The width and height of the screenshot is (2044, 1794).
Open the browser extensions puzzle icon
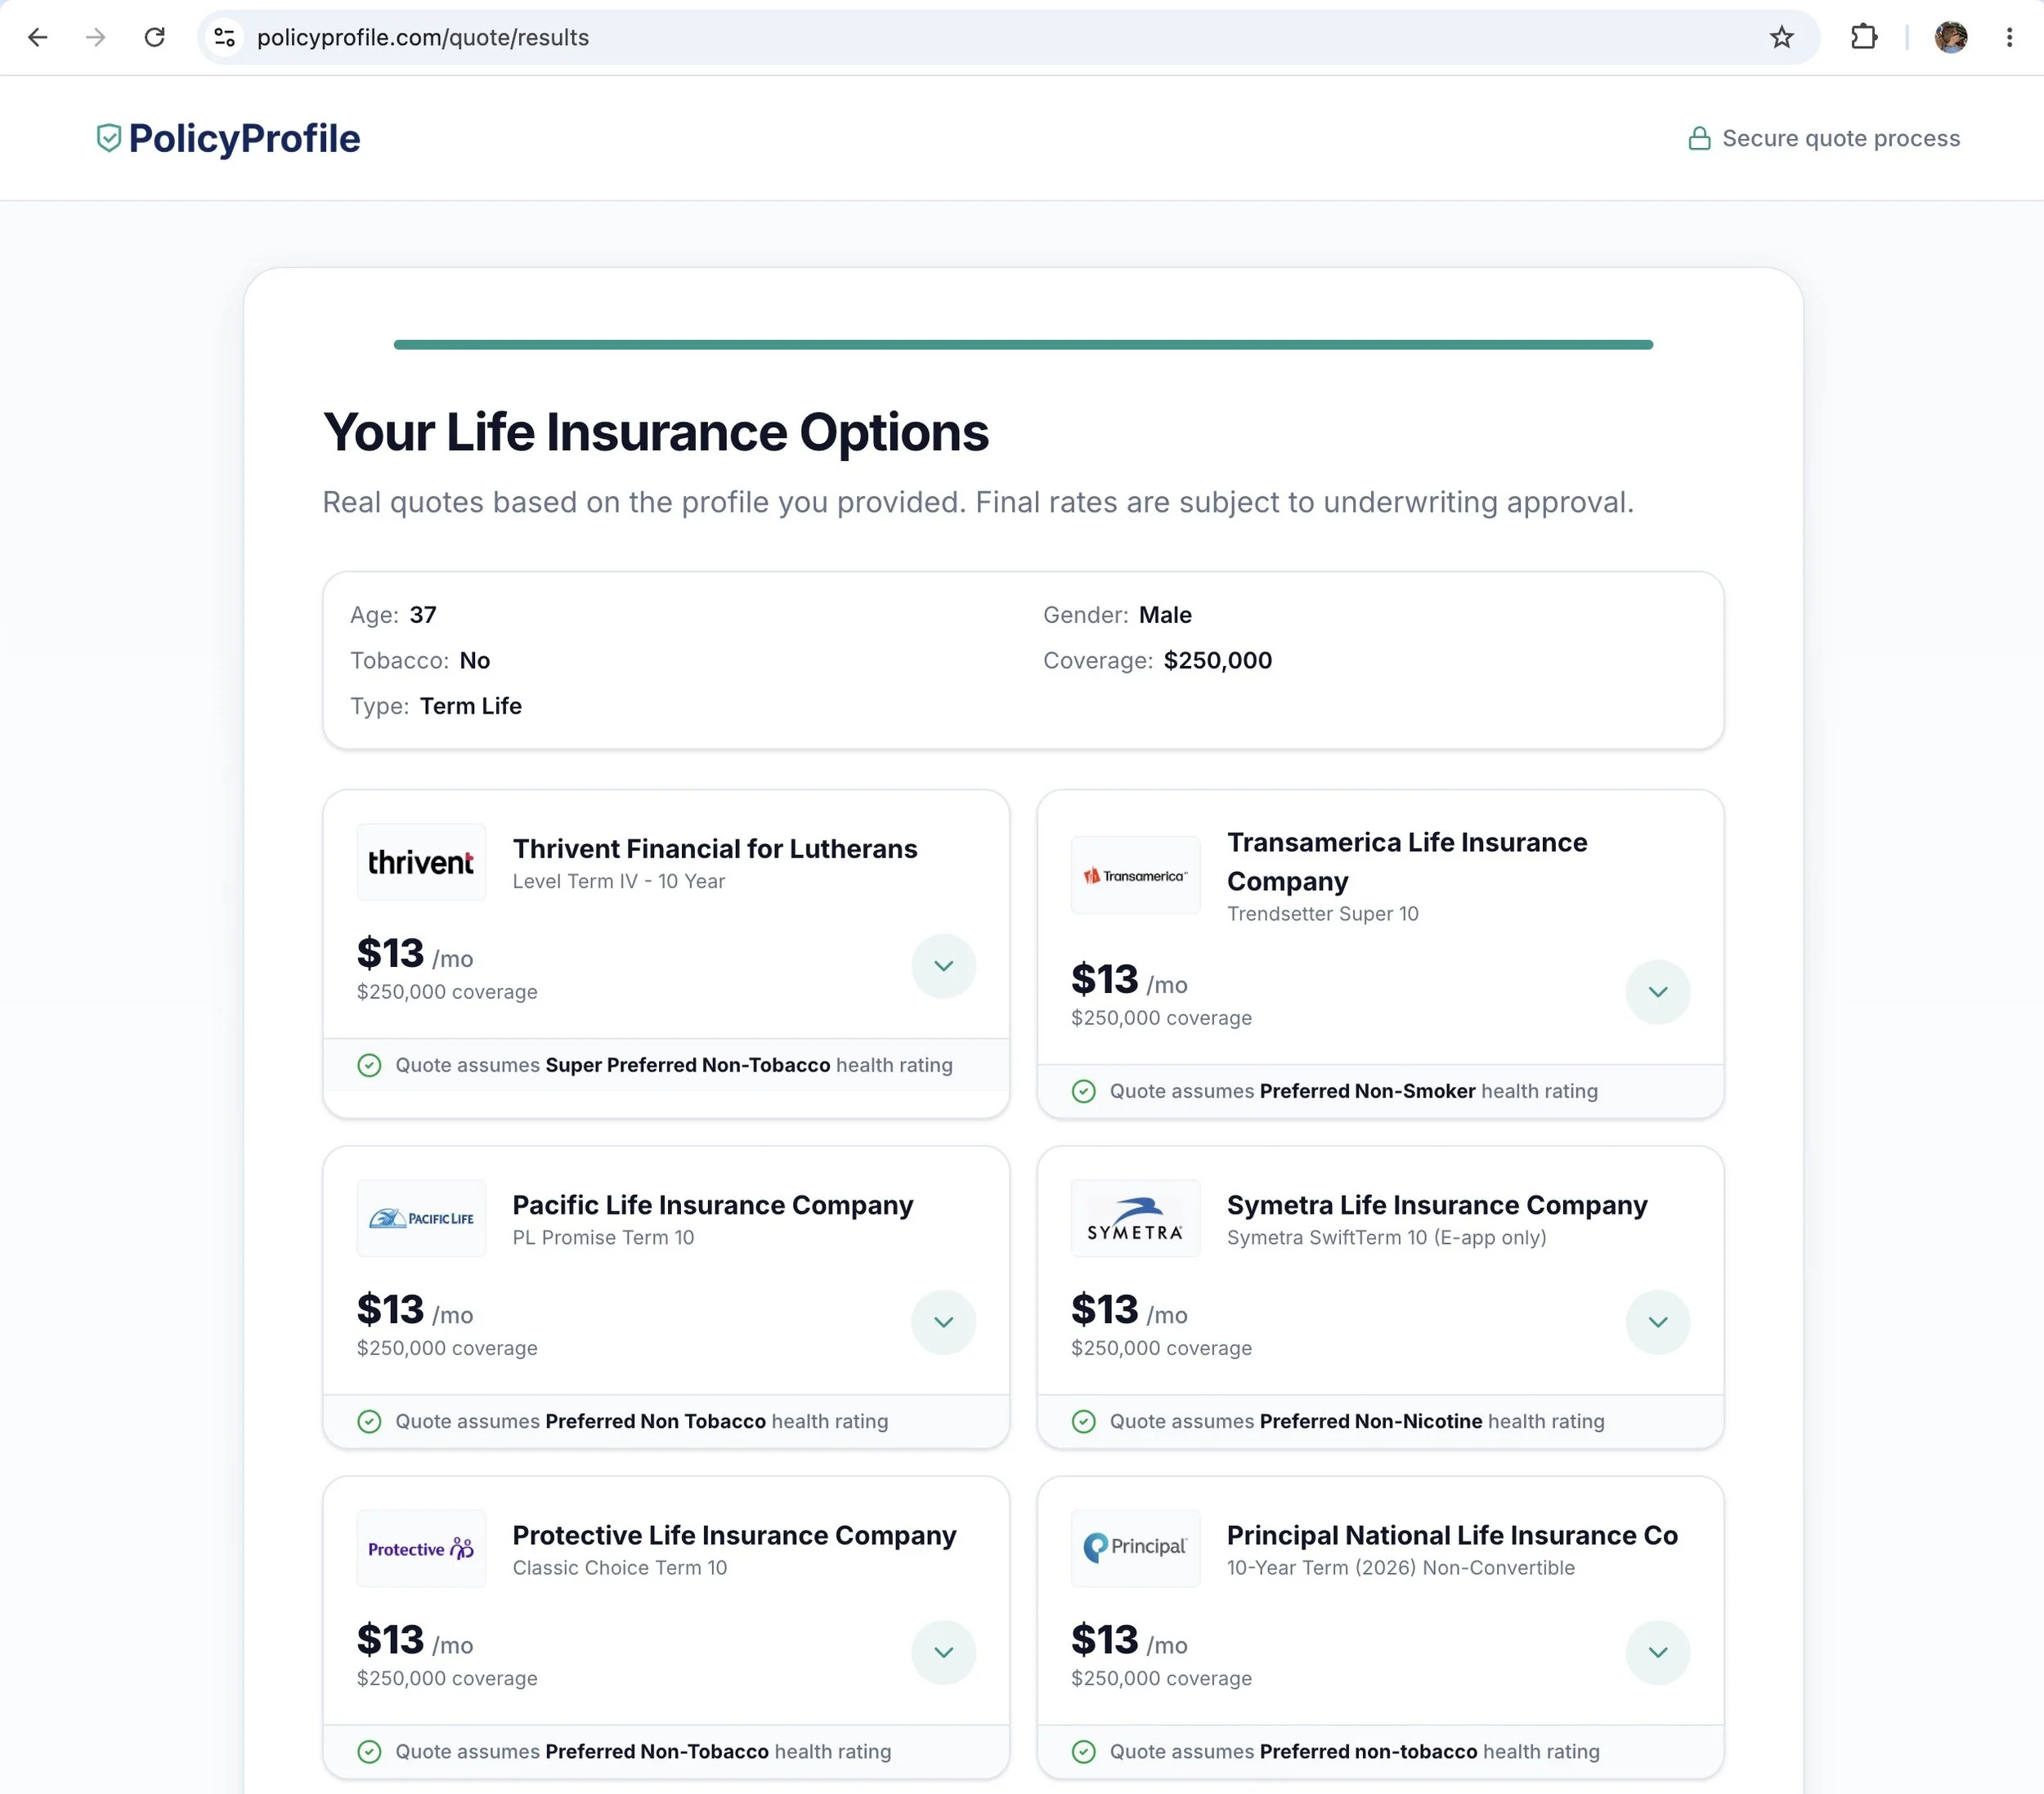click(1863, 38)
